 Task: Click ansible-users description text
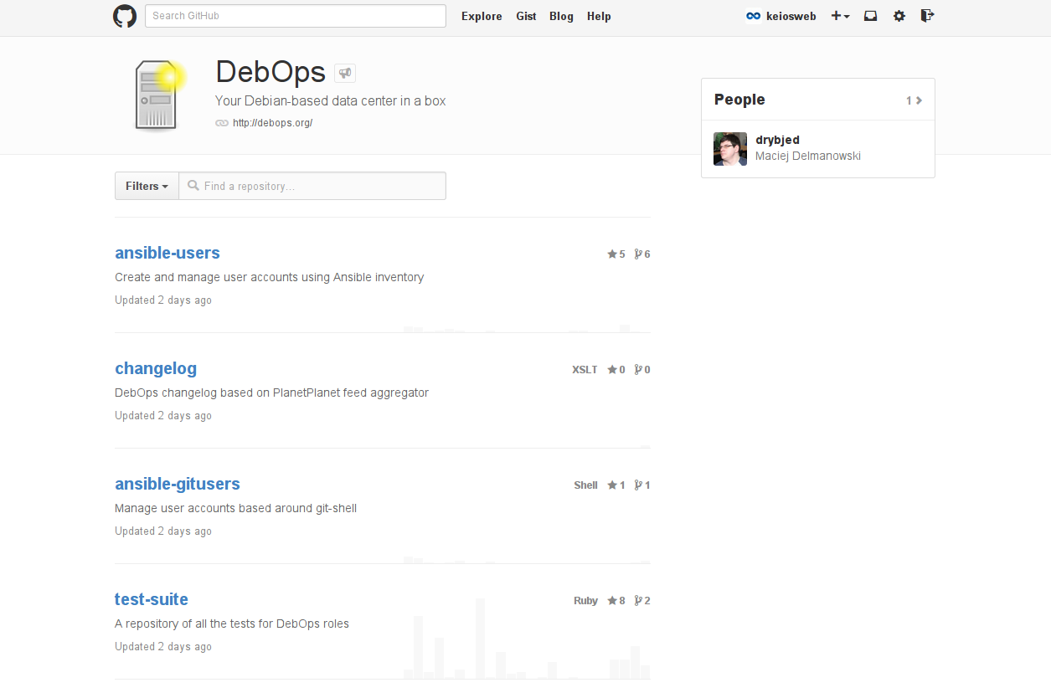[x=270, y=277]
